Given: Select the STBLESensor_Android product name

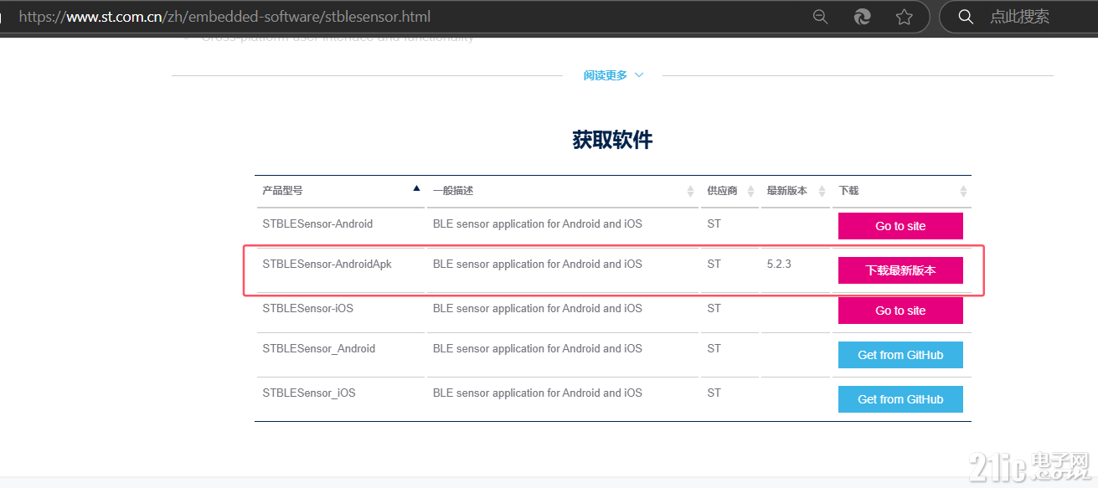Looking at the screenshot, I should (x=318, y=348).
